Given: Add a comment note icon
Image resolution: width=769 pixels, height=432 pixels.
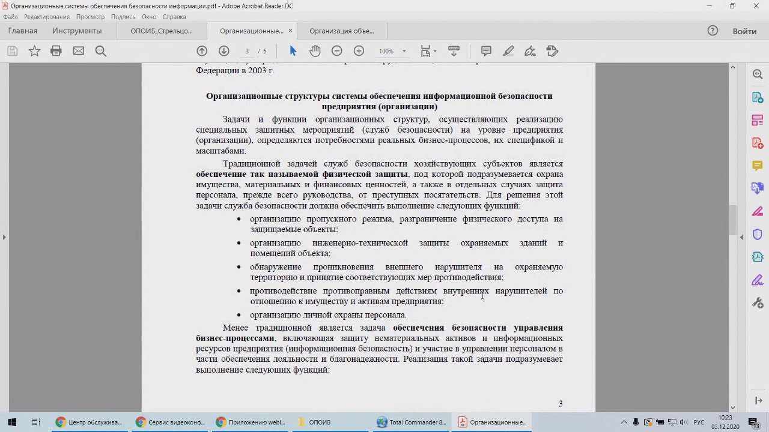Looking at the screenshot, I should [x=487, y=51].
